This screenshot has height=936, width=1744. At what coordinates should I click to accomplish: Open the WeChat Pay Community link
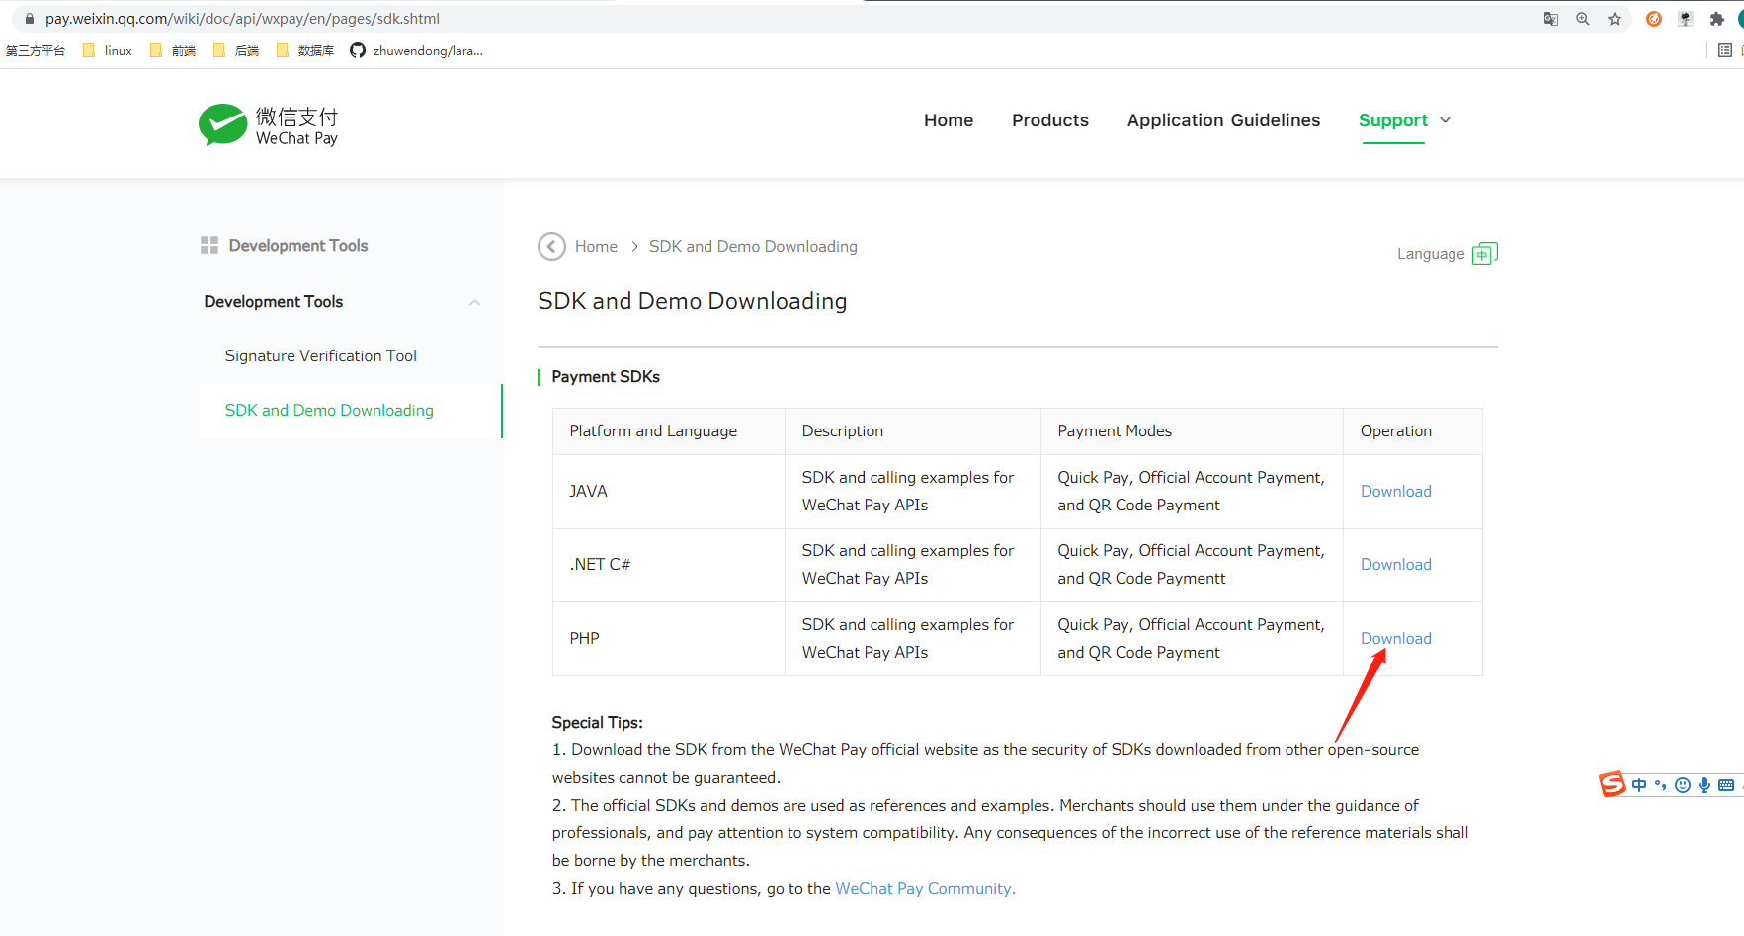click(926, 888)
